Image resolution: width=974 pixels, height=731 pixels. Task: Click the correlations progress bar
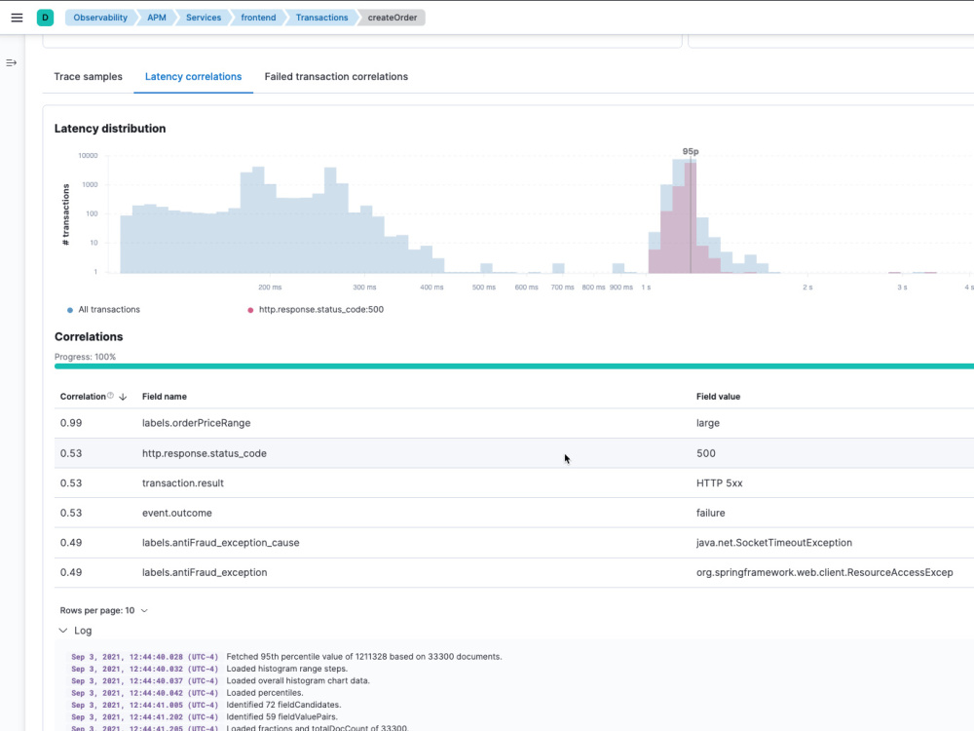[x=514, y=366]
